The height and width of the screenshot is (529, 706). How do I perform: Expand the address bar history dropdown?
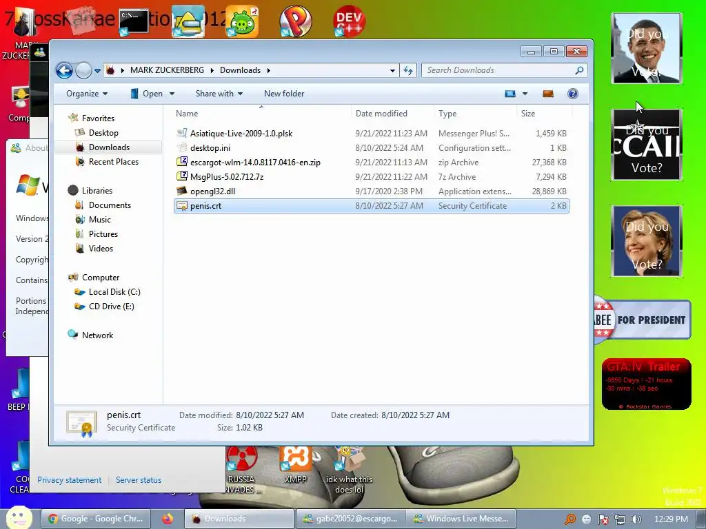pyautogui.click(x=392, y=70)
